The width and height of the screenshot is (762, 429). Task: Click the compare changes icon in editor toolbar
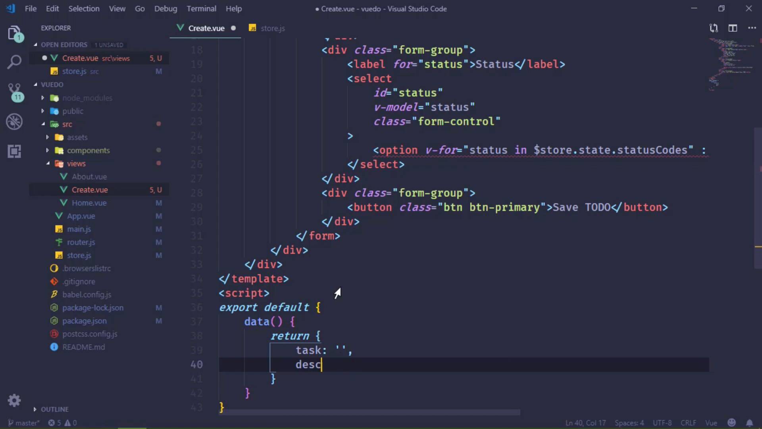[714, 28]
